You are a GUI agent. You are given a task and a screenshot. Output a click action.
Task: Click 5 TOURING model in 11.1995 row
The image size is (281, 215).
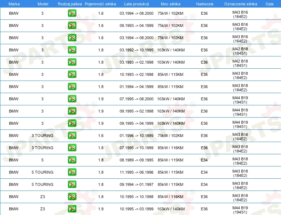tap(42, 172)
